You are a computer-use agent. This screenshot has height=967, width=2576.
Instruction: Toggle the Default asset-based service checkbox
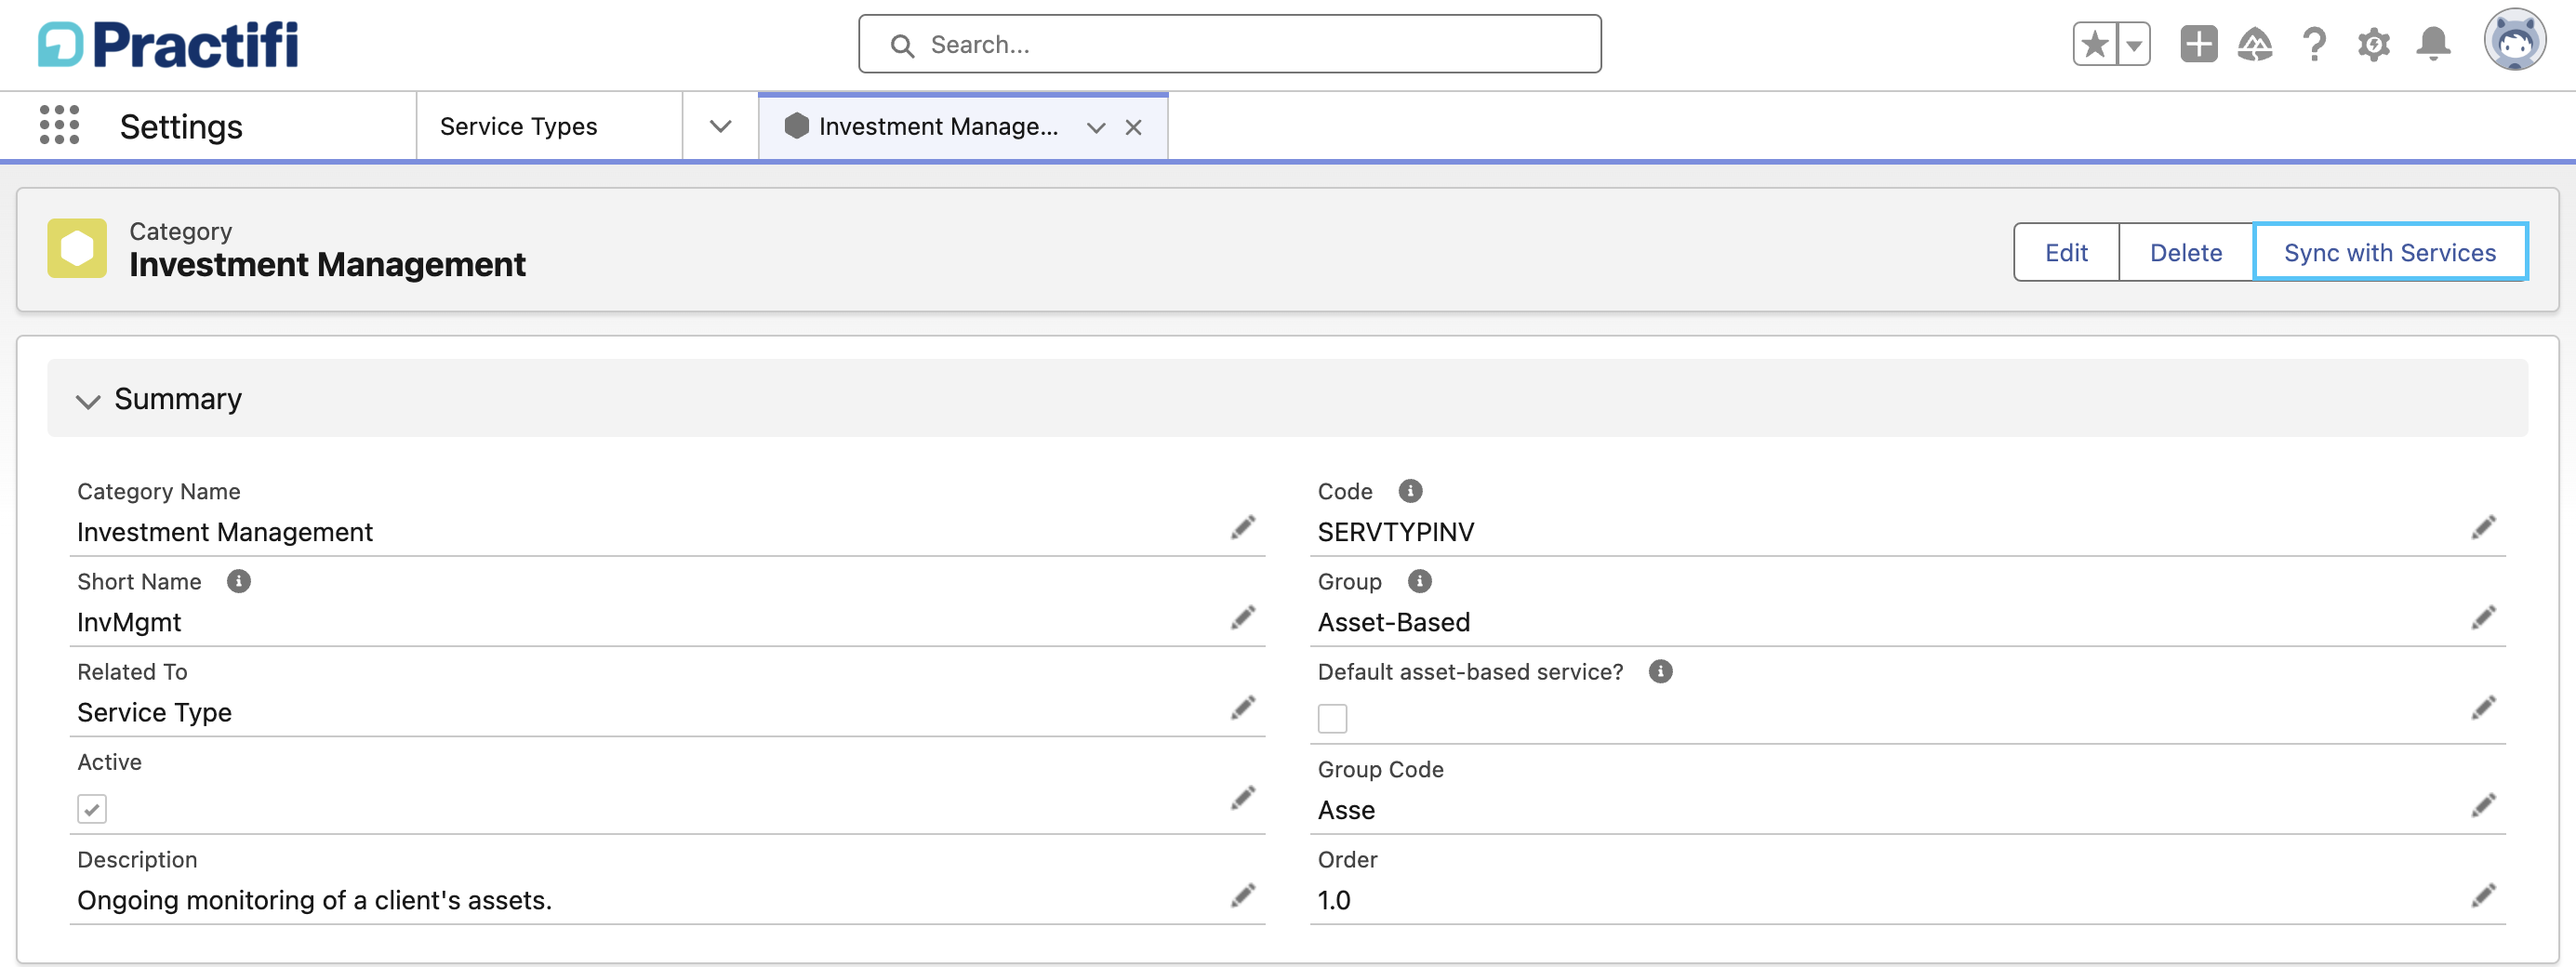coord(1332,718)
